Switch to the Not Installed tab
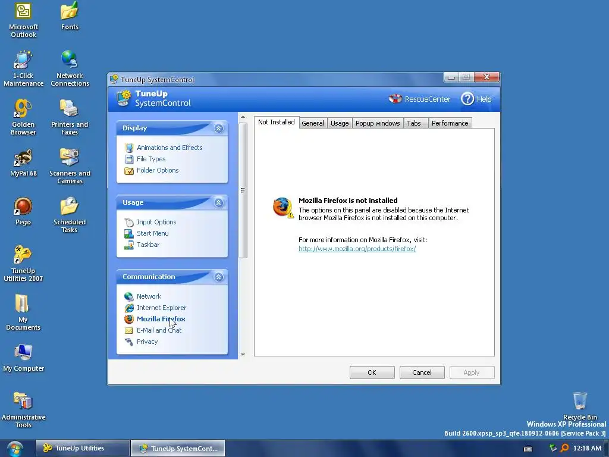The height and width of the screenshot is (457, 609). click(x=277, y=122)
